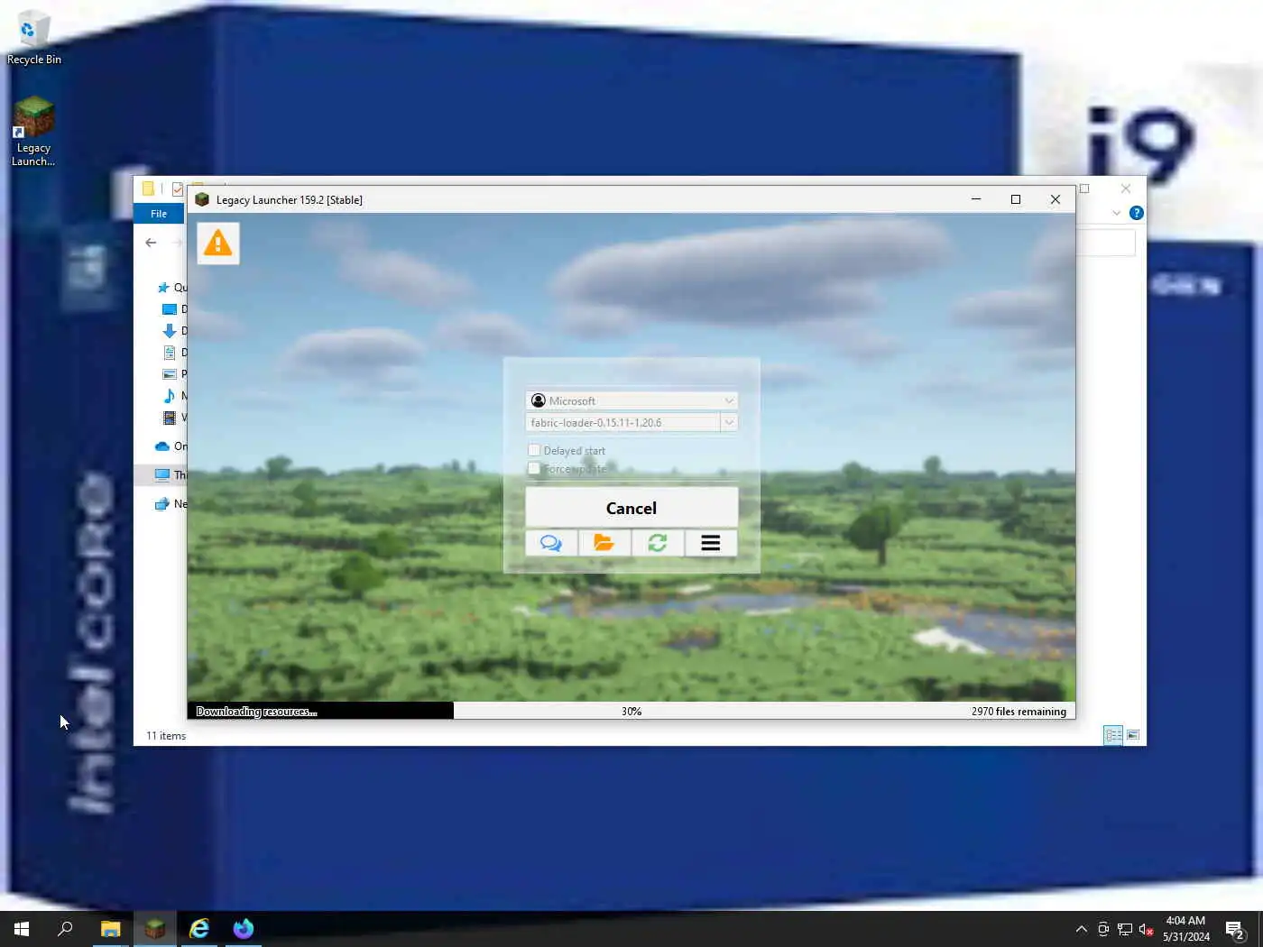Show hidden tray icons chevron
This screenshot has width=1263, height=947.
(x=1081, y=929)
